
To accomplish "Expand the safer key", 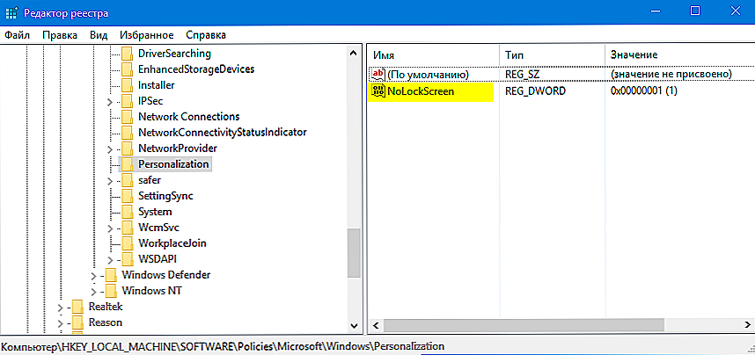I will tap(110, 181).
